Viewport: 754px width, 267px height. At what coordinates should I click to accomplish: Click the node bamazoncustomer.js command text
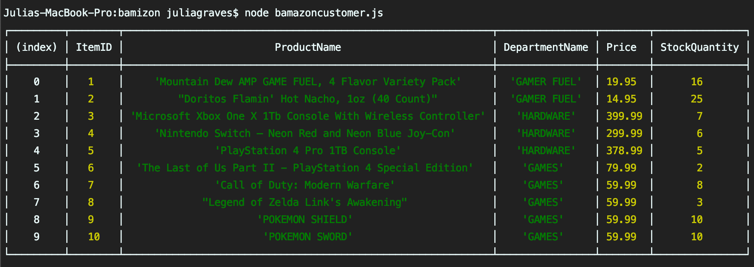(313, 13)
